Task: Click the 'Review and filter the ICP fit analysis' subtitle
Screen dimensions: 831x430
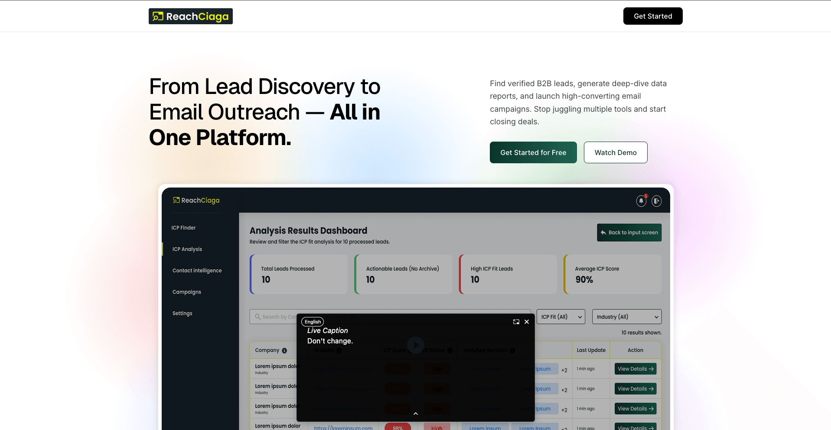Action: pos(319,242)
